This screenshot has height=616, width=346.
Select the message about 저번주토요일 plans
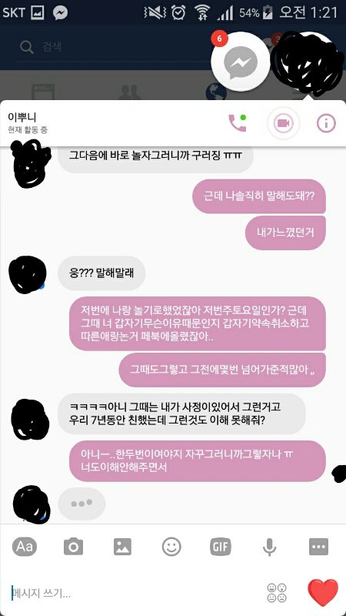[x=198, y=323]
